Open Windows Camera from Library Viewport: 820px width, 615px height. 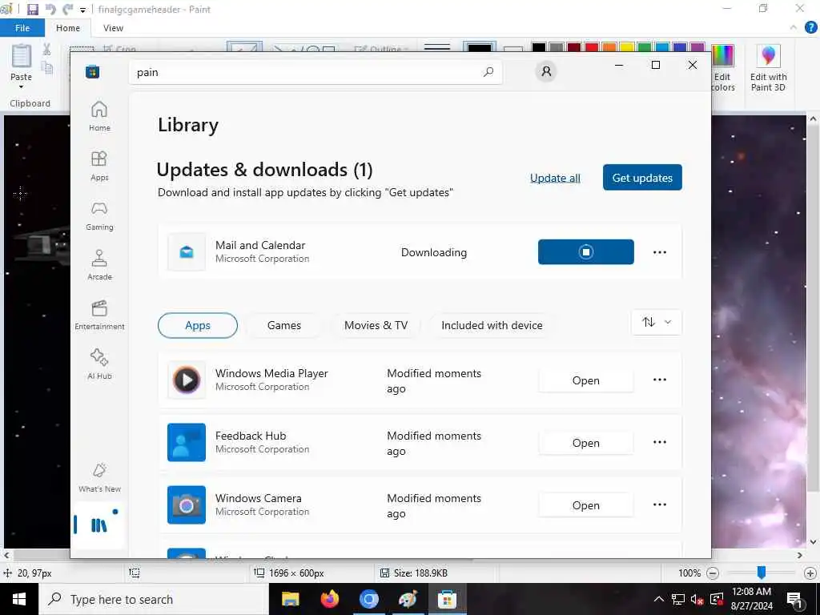585,505
